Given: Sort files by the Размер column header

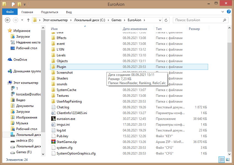Looking at the screenshot, I should pos(194,29).
